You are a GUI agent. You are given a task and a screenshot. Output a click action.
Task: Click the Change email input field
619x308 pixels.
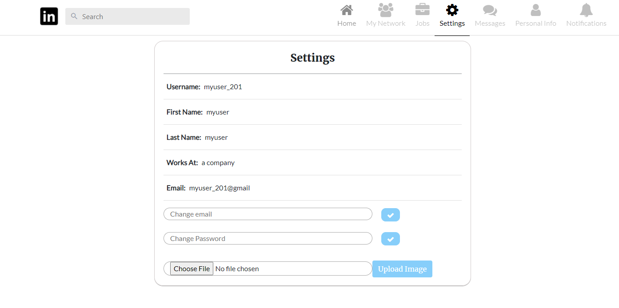click(268, 214)
